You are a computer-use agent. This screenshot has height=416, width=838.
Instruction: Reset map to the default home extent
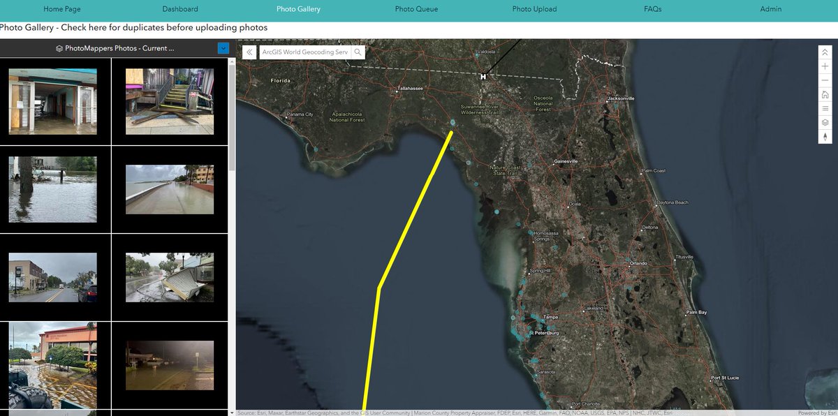coord(825,94)
